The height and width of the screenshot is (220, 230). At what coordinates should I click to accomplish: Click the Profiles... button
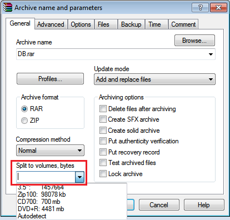(50, 79)
